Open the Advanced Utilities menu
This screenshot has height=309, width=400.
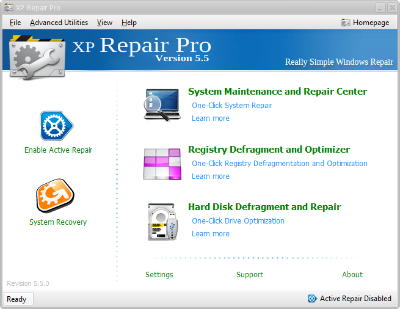tap(59, 23)
